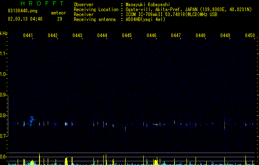Click time marker 0443
The height and width of the screenshot is (165, 259).
[x=77, y=35]
